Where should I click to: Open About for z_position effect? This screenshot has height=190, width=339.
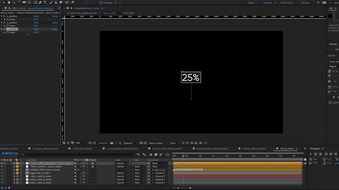click(x=55, y=29)
